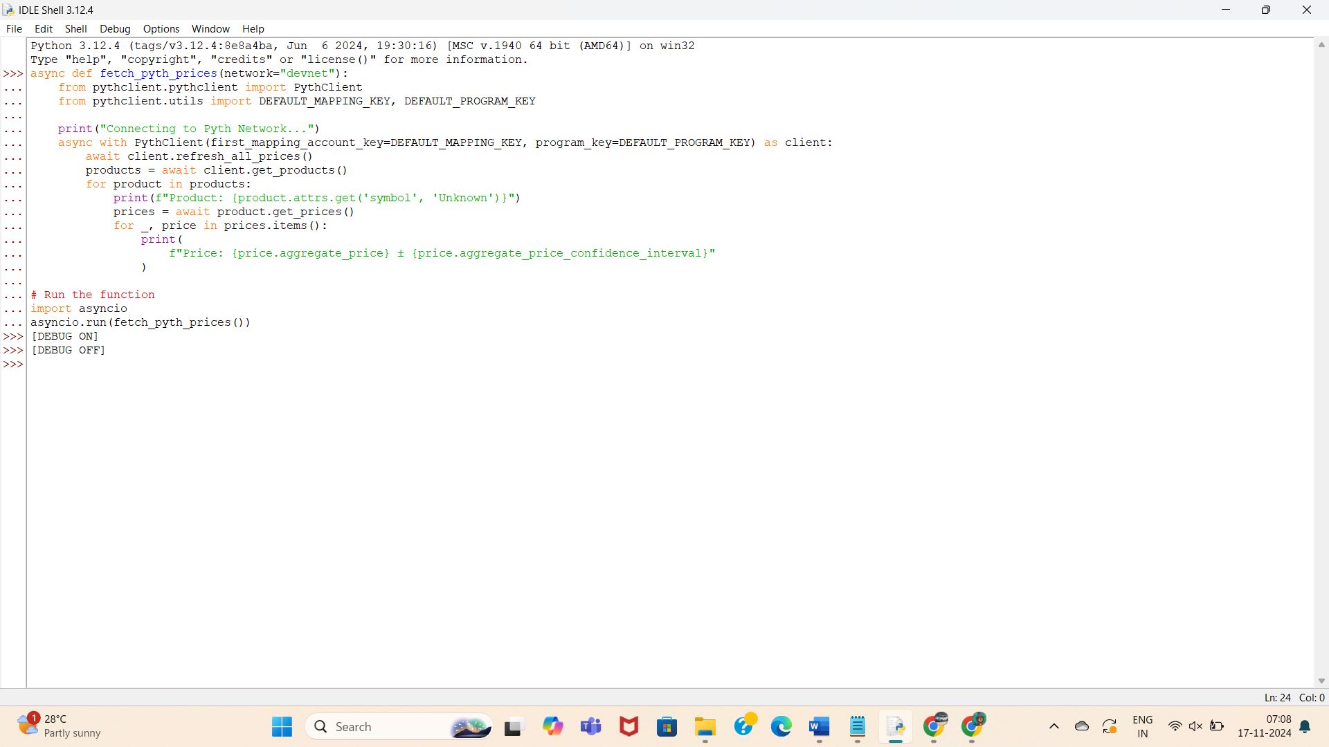1329x747 pixels.
Task: Expand the hidden icons in system tray
Action: tap(1054, 726)
